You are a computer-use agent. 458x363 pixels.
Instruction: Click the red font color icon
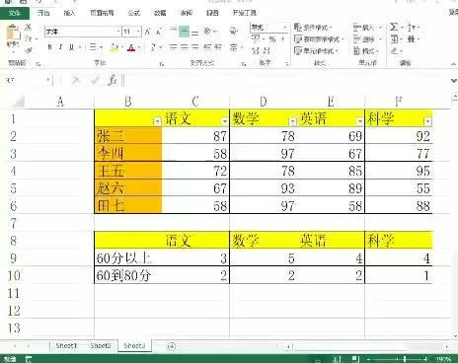click(131, 47)
